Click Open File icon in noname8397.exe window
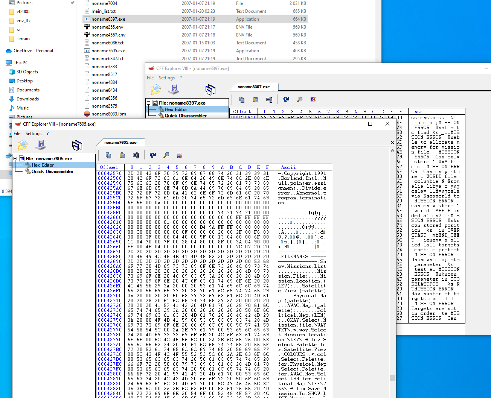This screenshot has width=491, height=398. (156, 90)
